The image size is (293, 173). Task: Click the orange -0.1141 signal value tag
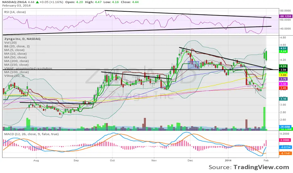coord(285,153)
